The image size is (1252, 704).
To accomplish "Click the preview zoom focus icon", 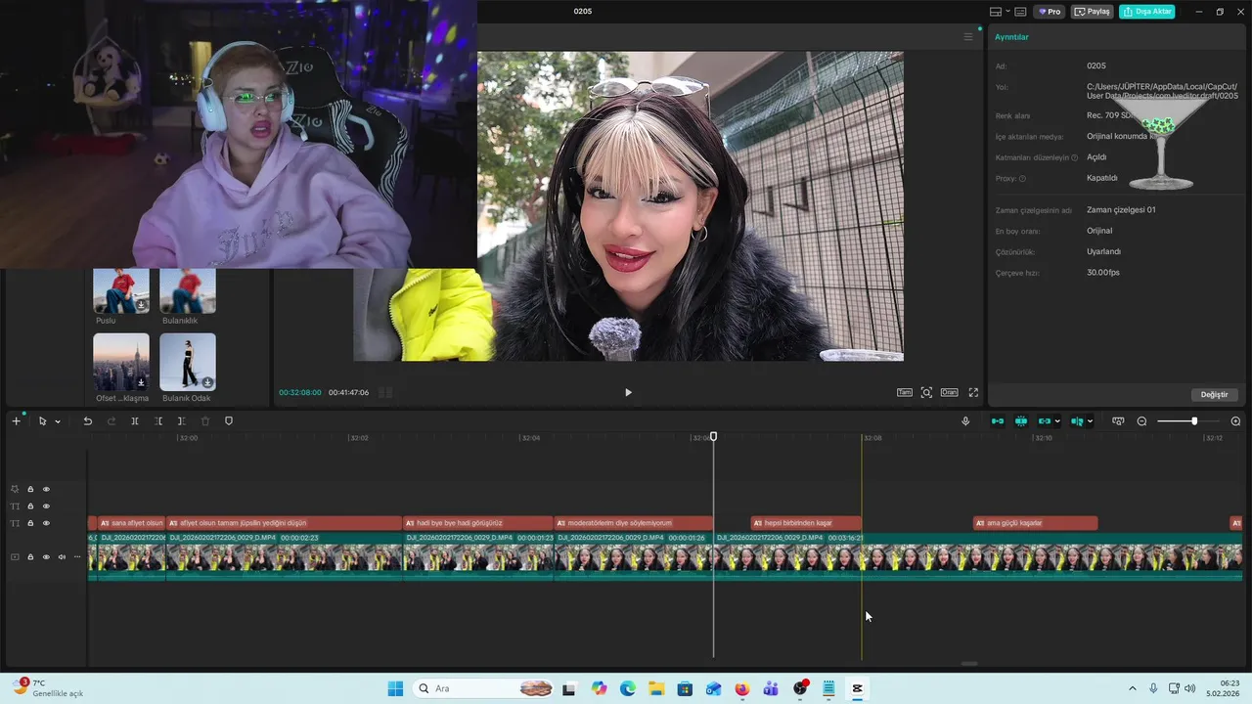I will click(x=926, y=392).
